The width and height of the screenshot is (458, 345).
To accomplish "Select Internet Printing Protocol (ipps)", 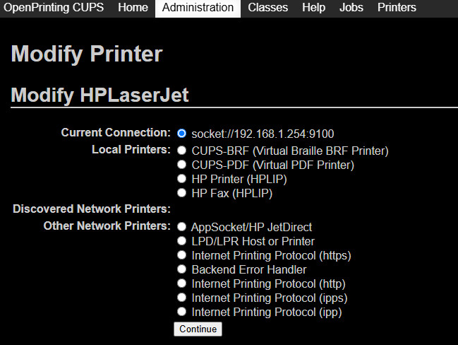I will pyautogui.click(x=182, y=298).
